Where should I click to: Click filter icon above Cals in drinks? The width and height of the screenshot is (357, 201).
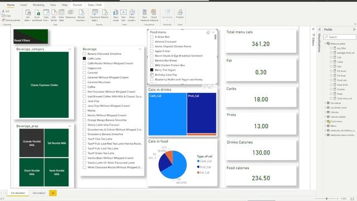pyautogui.click(x=204, y=87)
